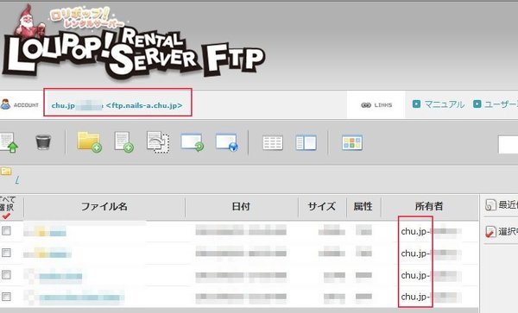Sort by 日付 column header
Screen dimensions: 518x313
(x=241, y=206)
